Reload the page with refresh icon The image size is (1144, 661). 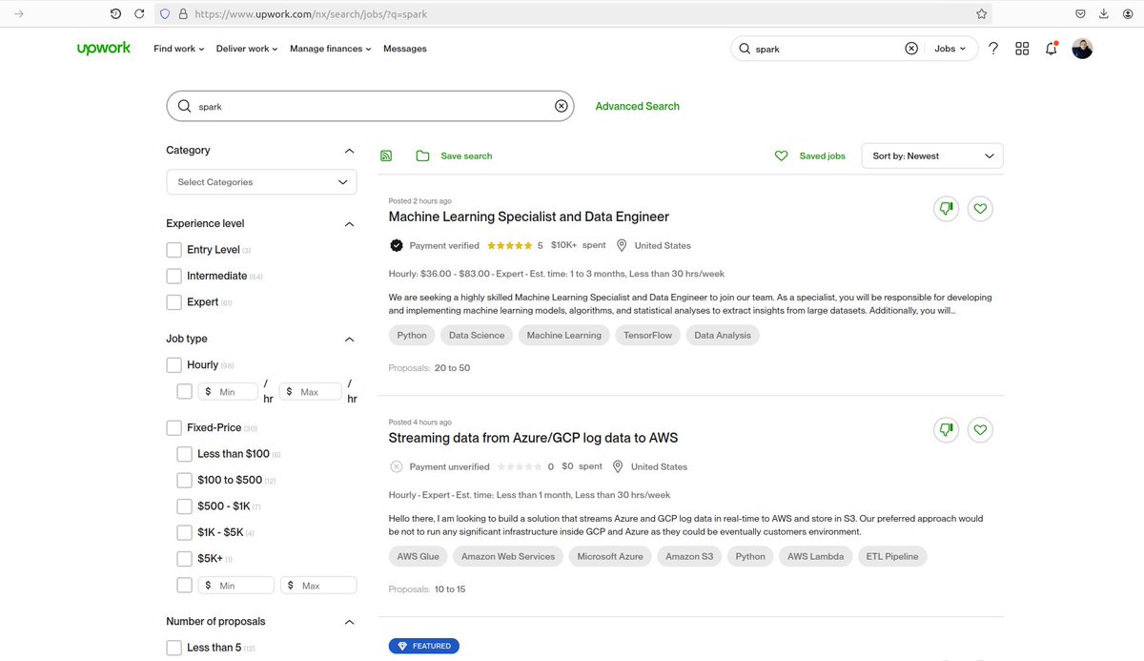[x=140, y=14]
